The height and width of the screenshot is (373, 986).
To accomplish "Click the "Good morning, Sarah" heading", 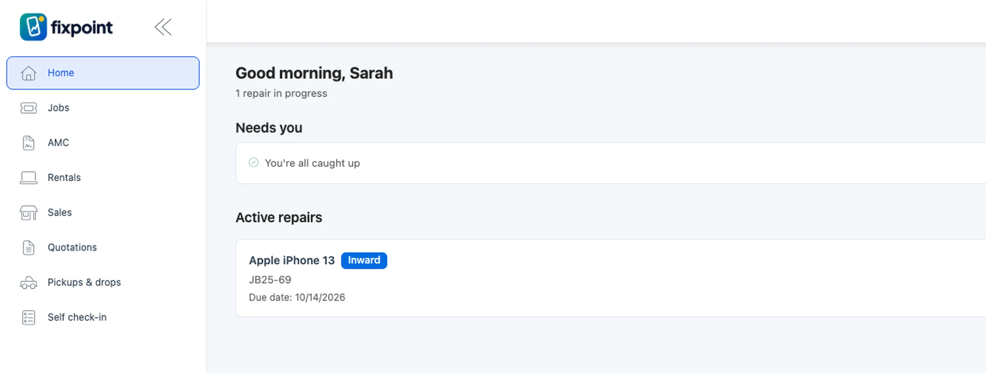I will 314,73.
